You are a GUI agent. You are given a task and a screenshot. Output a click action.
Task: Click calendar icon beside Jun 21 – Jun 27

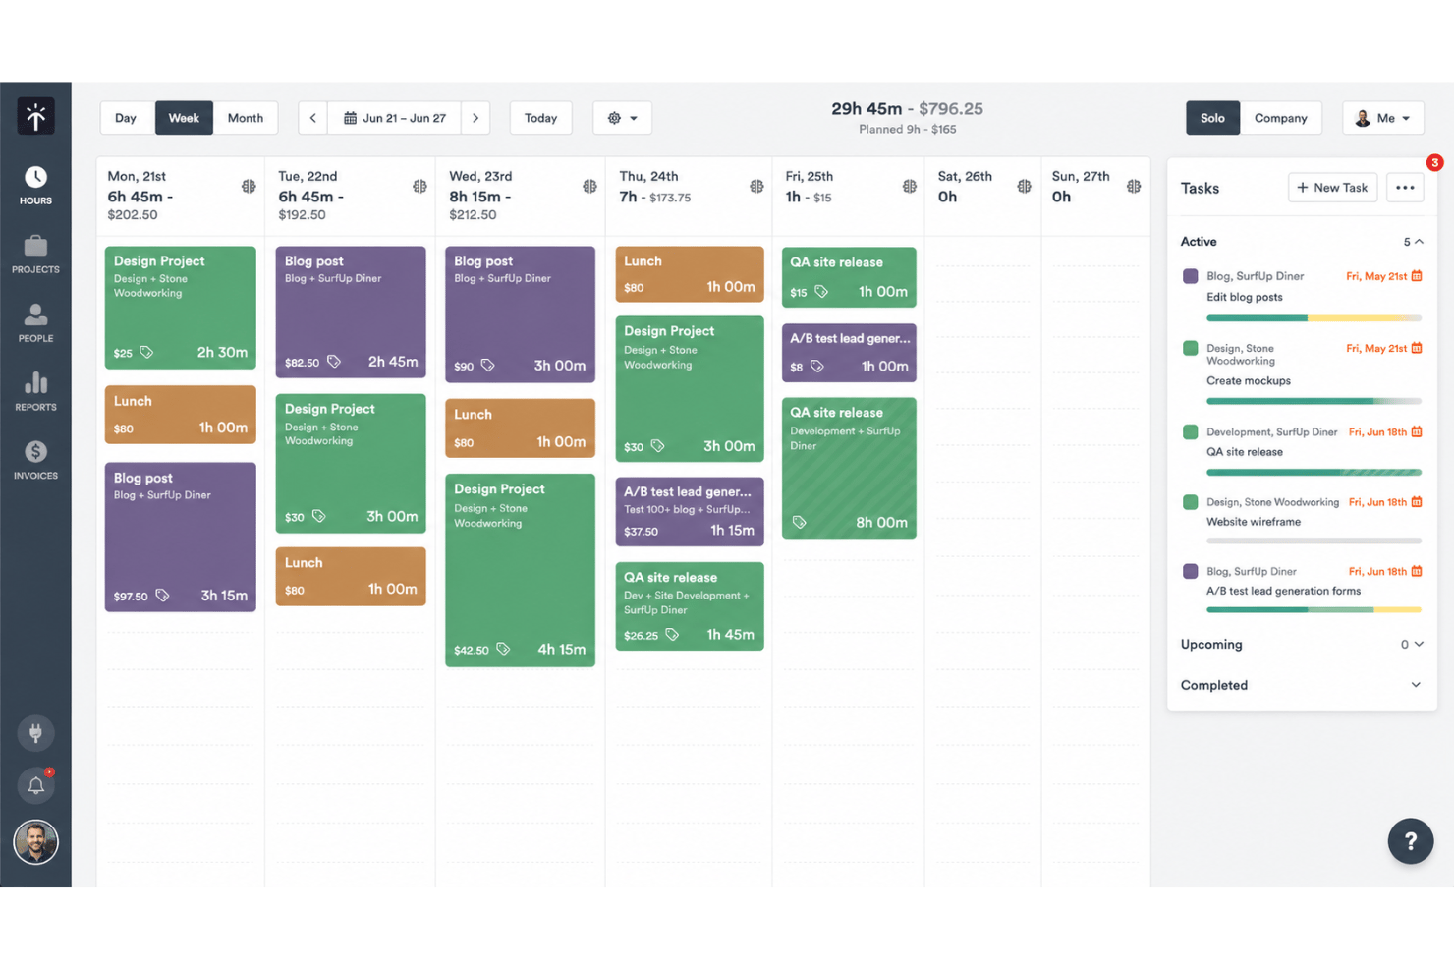[350, 118]
